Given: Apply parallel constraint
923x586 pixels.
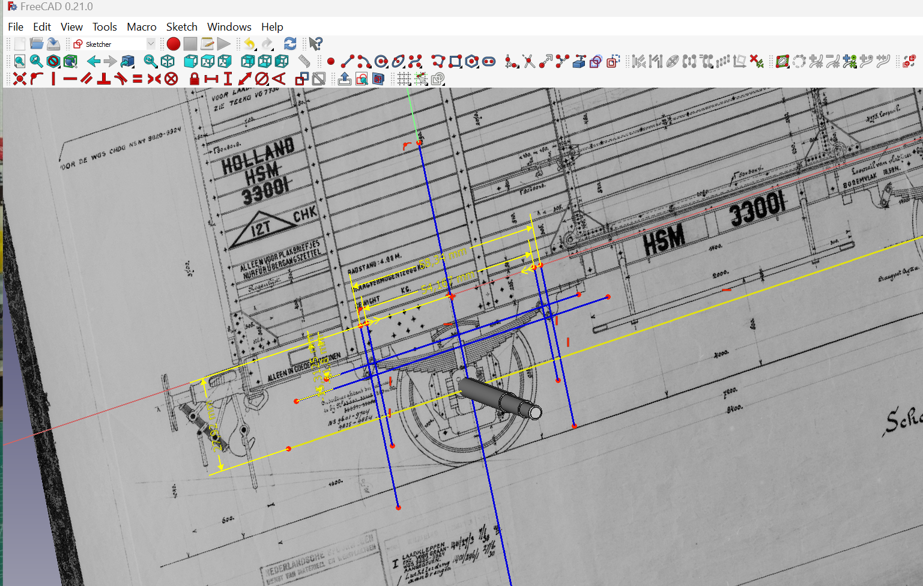Looking at the screenshot, I should pyautogui.click(x=87, y=79).
